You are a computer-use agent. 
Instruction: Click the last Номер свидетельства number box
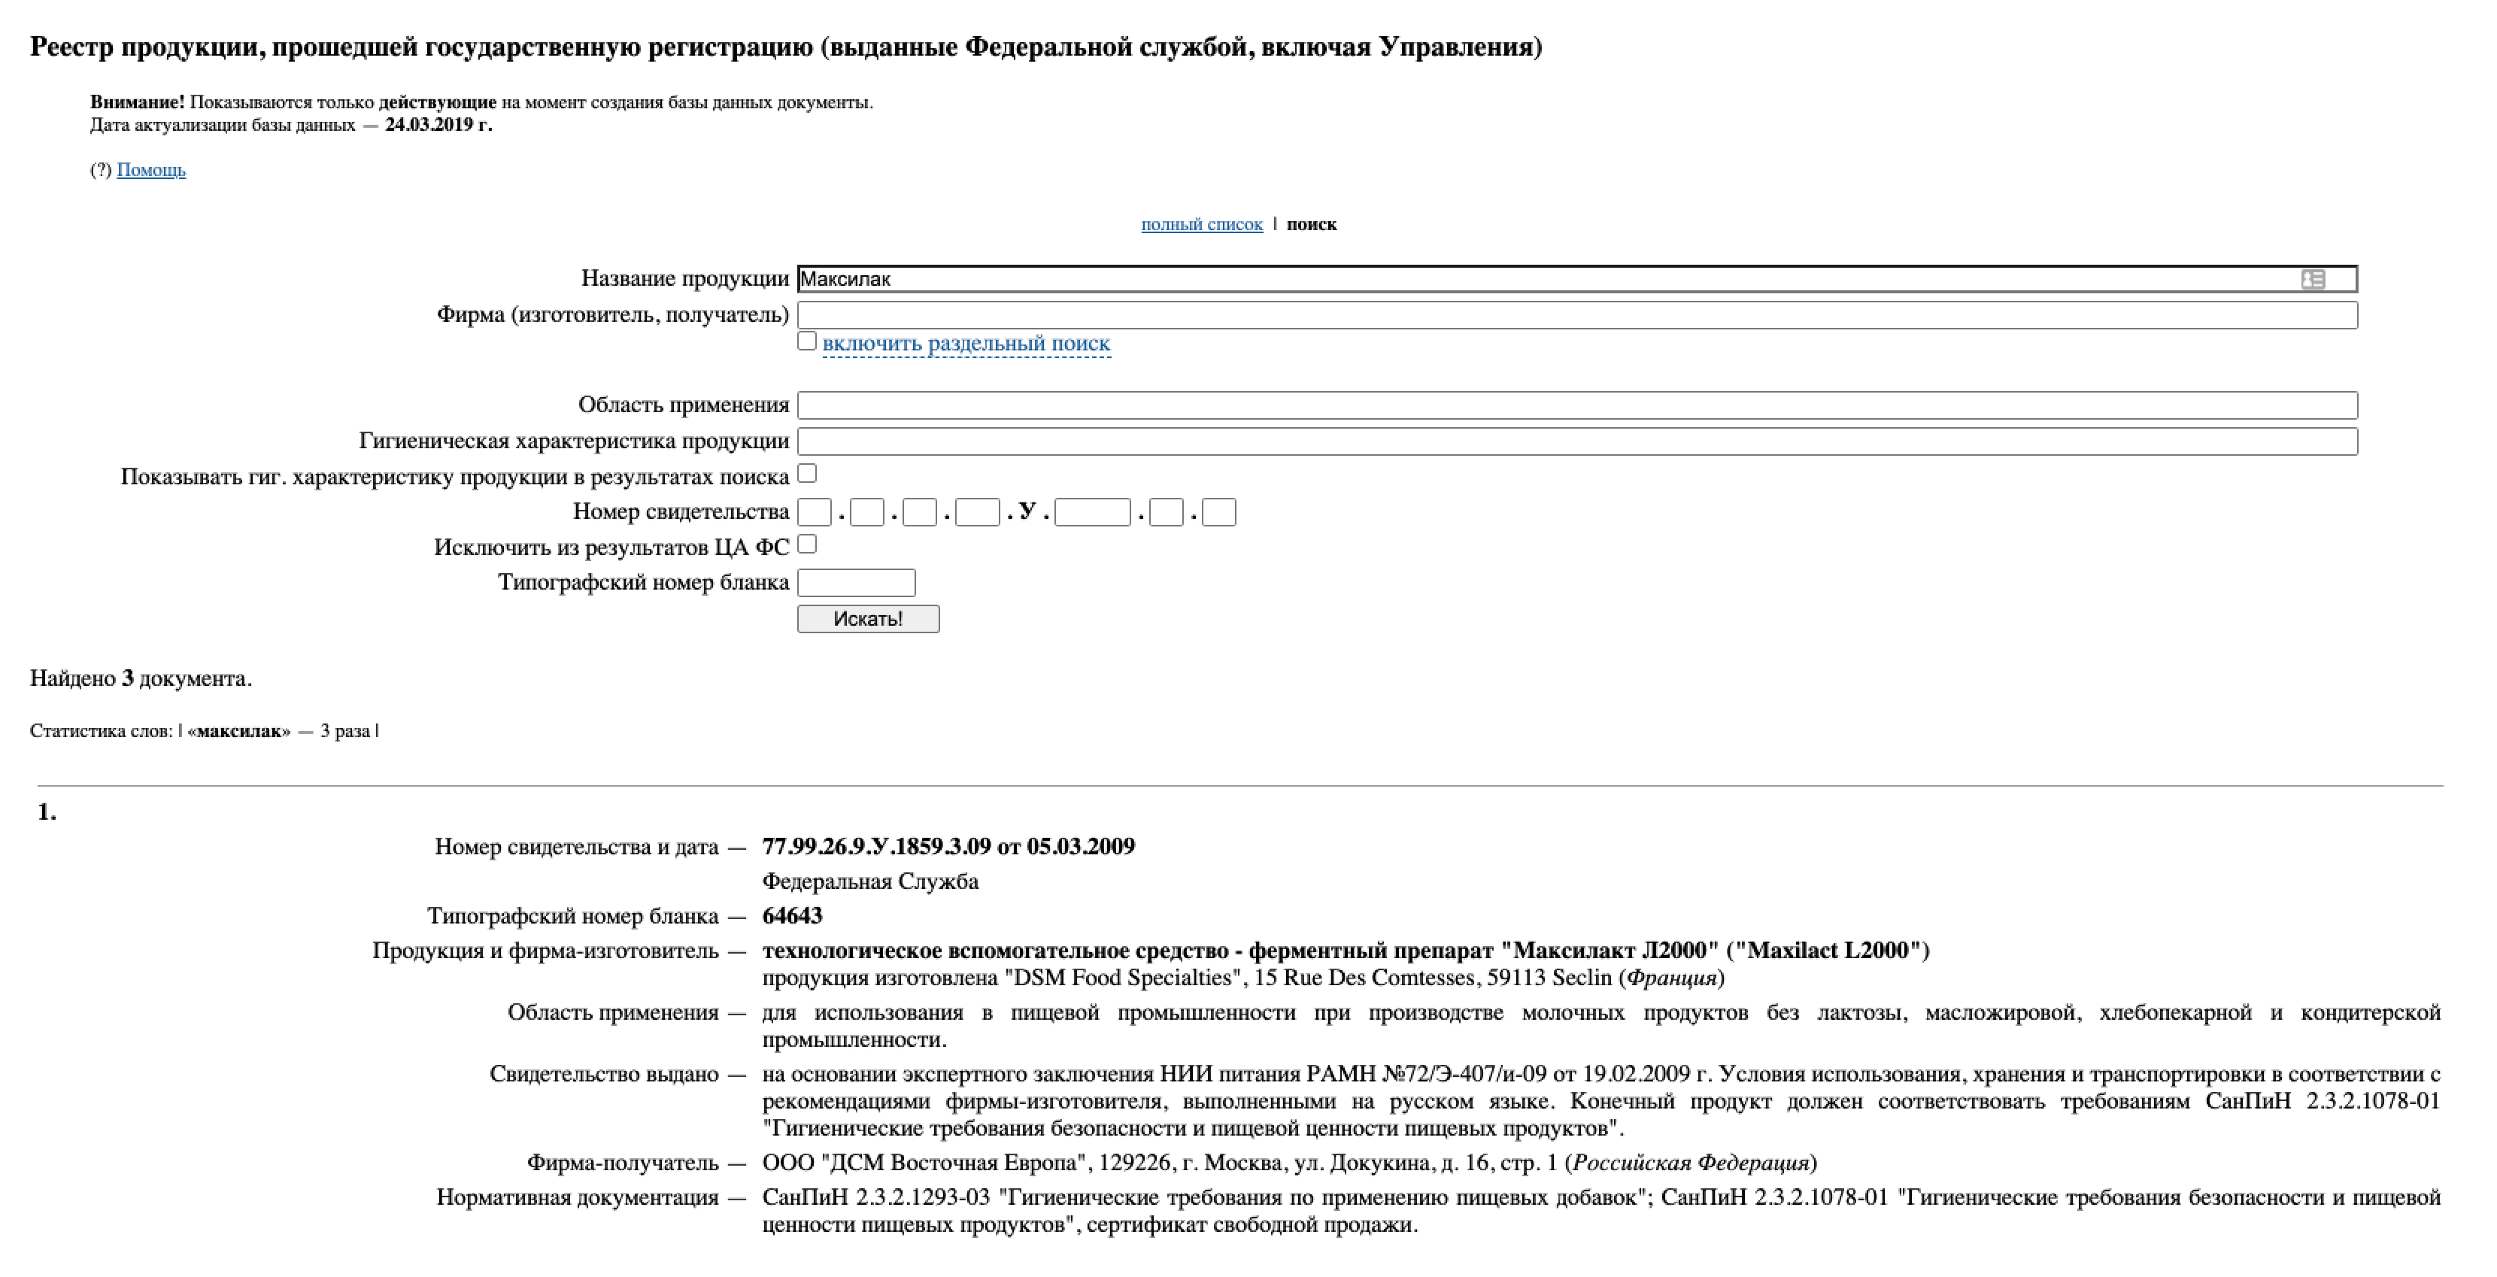tap(1218, 512)
